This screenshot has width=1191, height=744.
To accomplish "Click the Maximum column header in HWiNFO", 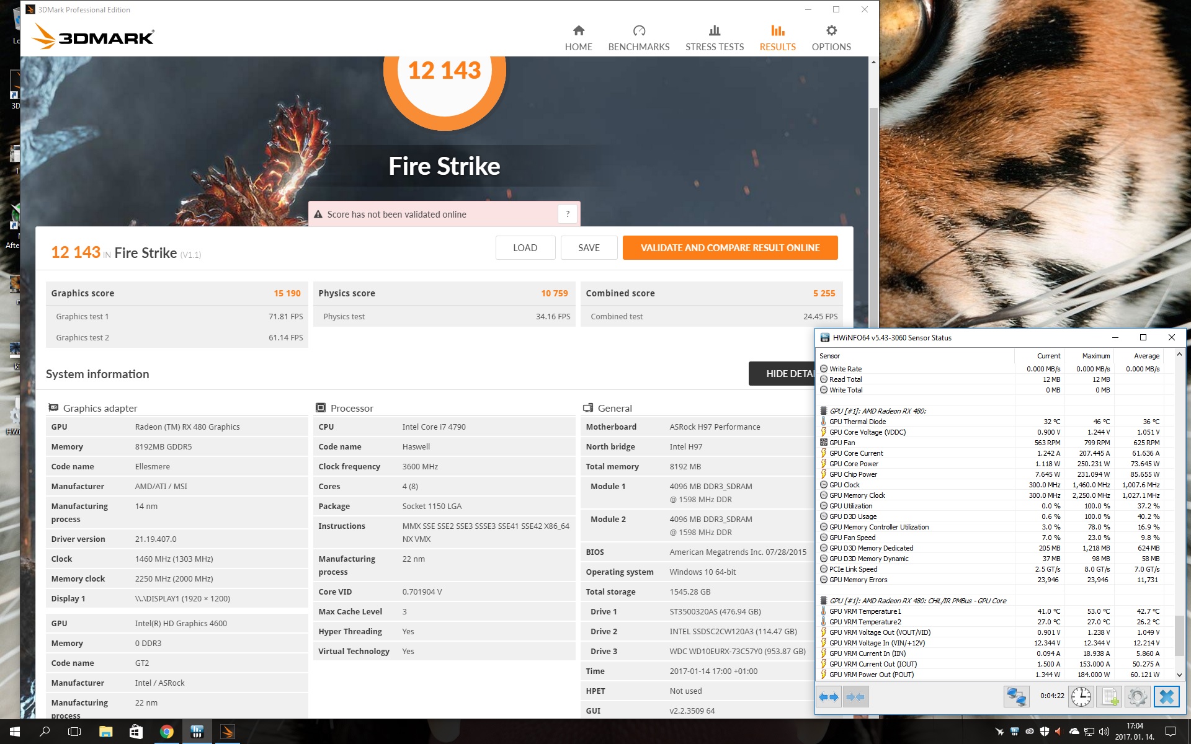I will [x=1089, y=356].
